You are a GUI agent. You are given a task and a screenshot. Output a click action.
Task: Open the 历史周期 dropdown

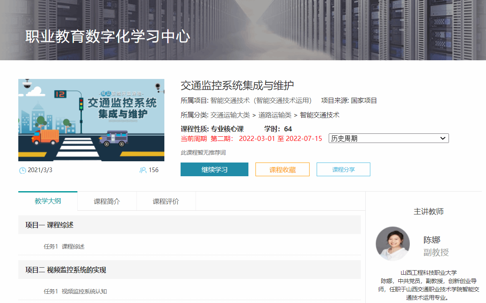pyautogui.click(x=388, y=138)
